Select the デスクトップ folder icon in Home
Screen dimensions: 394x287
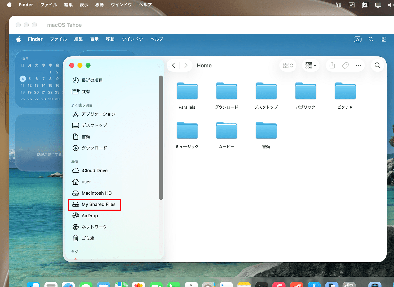coord(266,91)
